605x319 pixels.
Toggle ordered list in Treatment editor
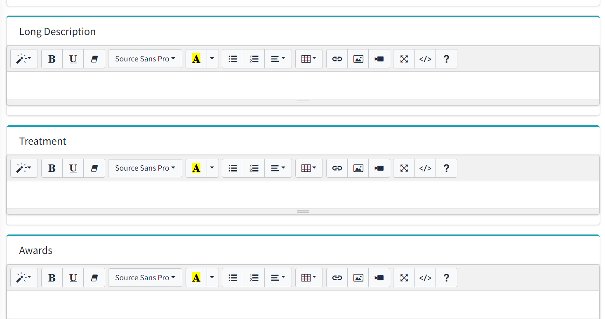(x=254, y=168)
